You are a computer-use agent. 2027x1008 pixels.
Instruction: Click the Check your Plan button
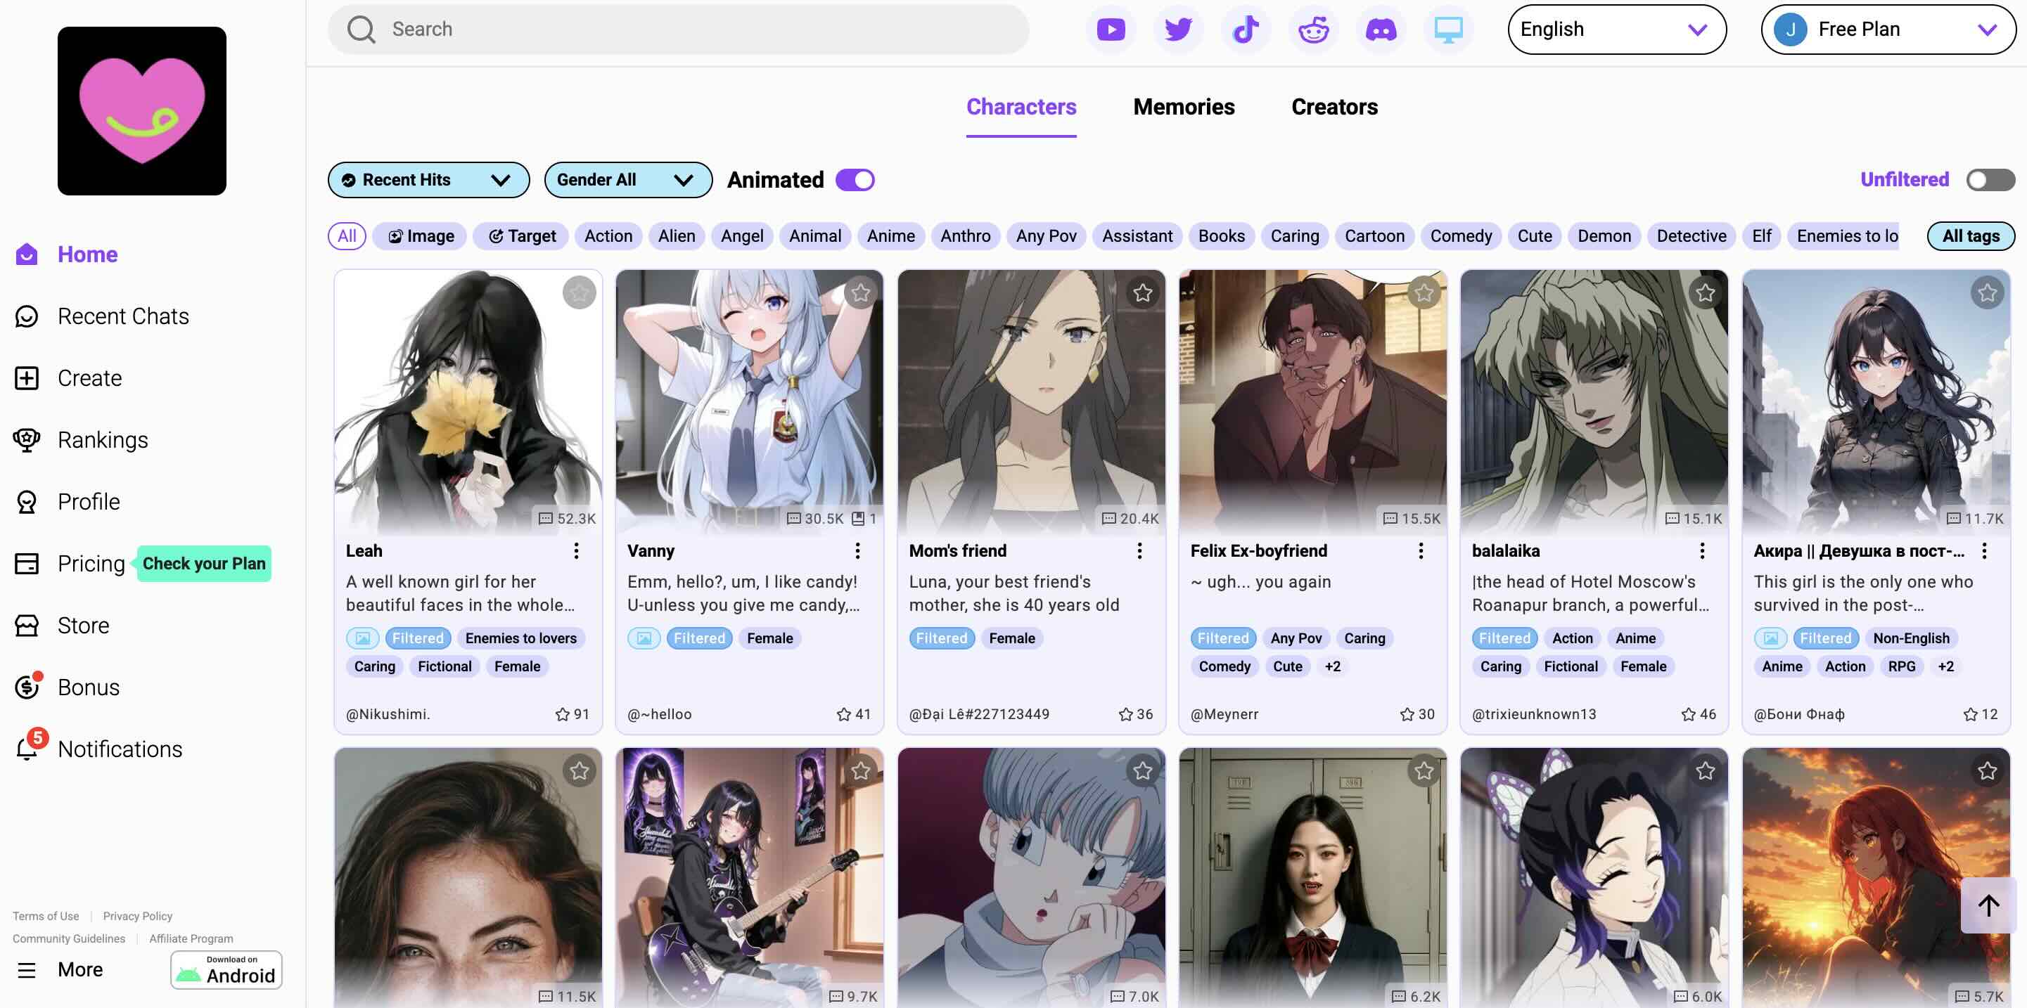tap(204, 563)
